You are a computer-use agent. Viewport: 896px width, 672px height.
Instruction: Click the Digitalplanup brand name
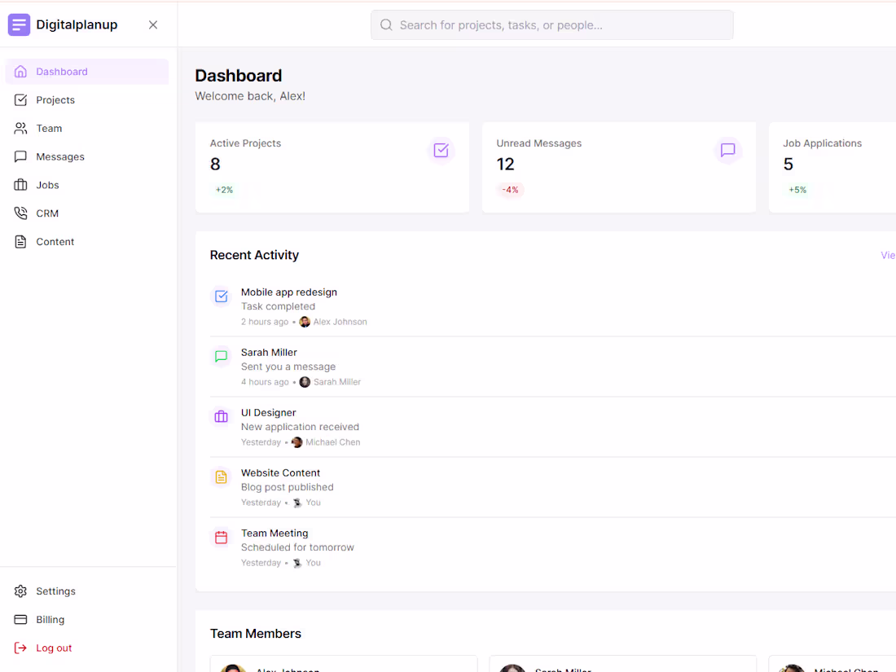coord(77,24)
